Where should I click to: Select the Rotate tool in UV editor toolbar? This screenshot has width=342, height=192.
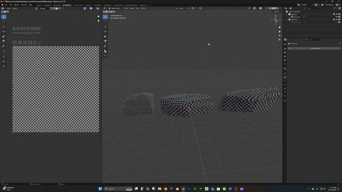[4, 31]
